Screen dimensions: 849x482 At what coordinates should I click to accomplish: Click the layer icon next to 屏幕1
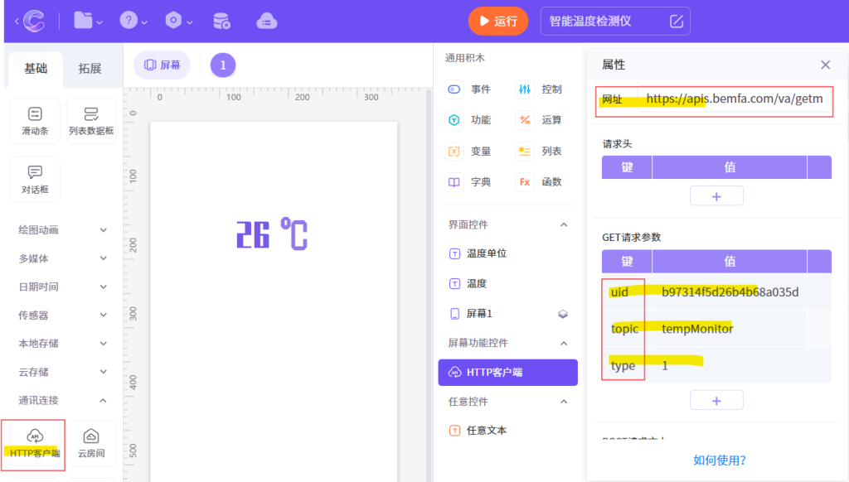point(563,314)
